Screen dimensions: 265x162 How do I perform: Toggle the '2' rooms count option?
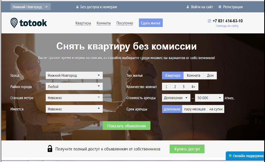[175, 87]
